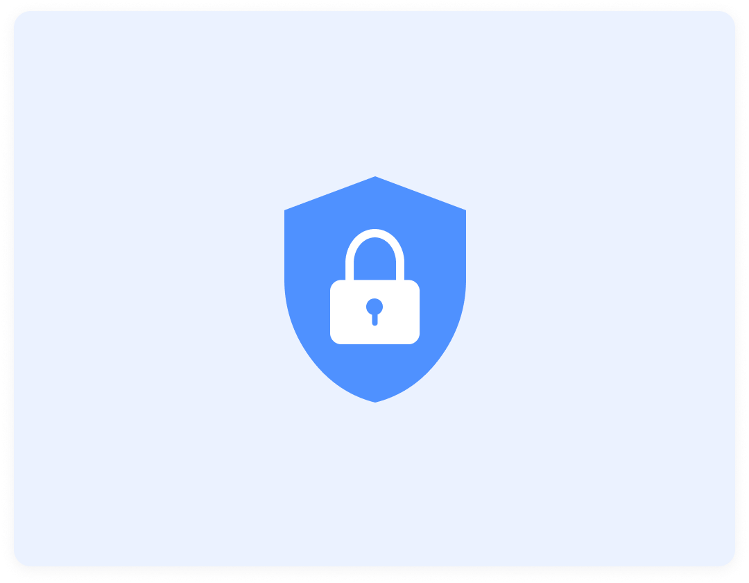Click the blue area inside the shackle
The width and height of the screenshot is (749, 583).
point(374,259)
